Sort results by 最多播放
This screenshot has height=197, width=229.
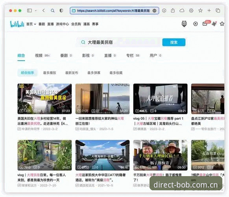click(x=50, y=72)
